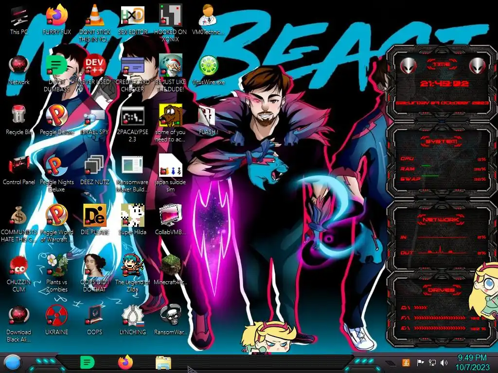Screen dimensions: 498x373
Task: Open the Start orb on the taskbar
Action: click(13, 363)
